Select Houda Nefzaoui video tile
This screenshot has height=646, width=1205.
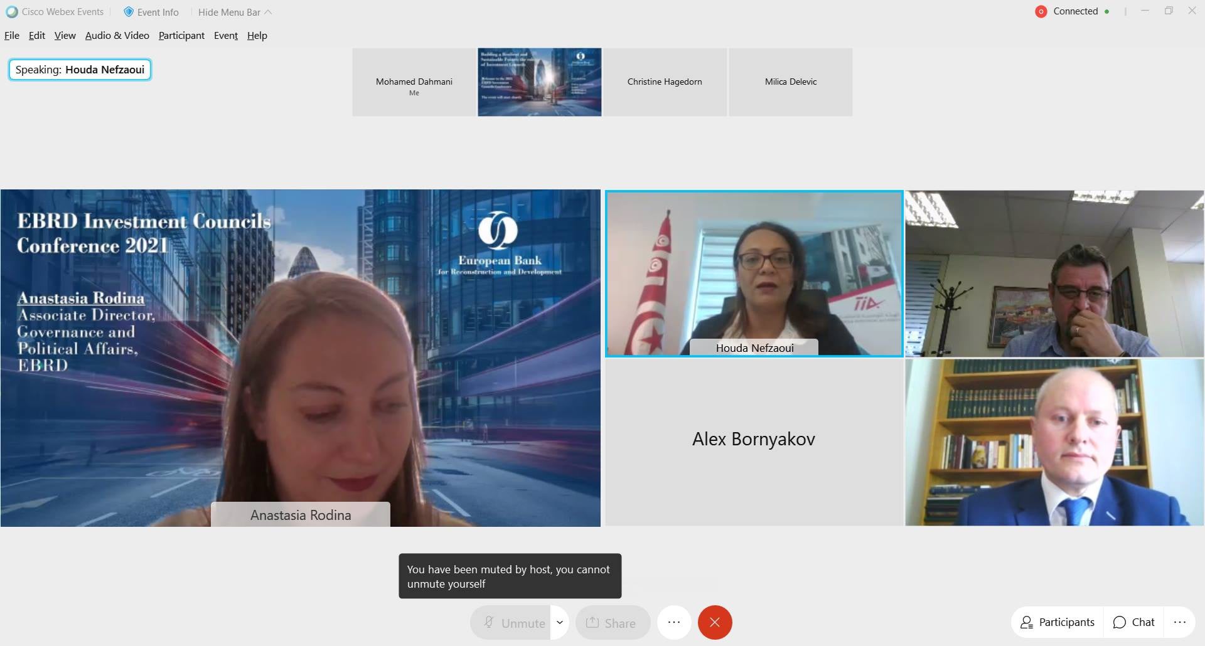point(754,273)
